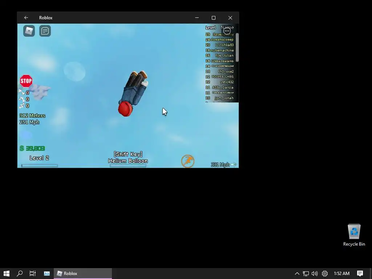Open the pinned monitor app on taskbar
This screenshot has width=372, height=279.
tap(47, 273)
